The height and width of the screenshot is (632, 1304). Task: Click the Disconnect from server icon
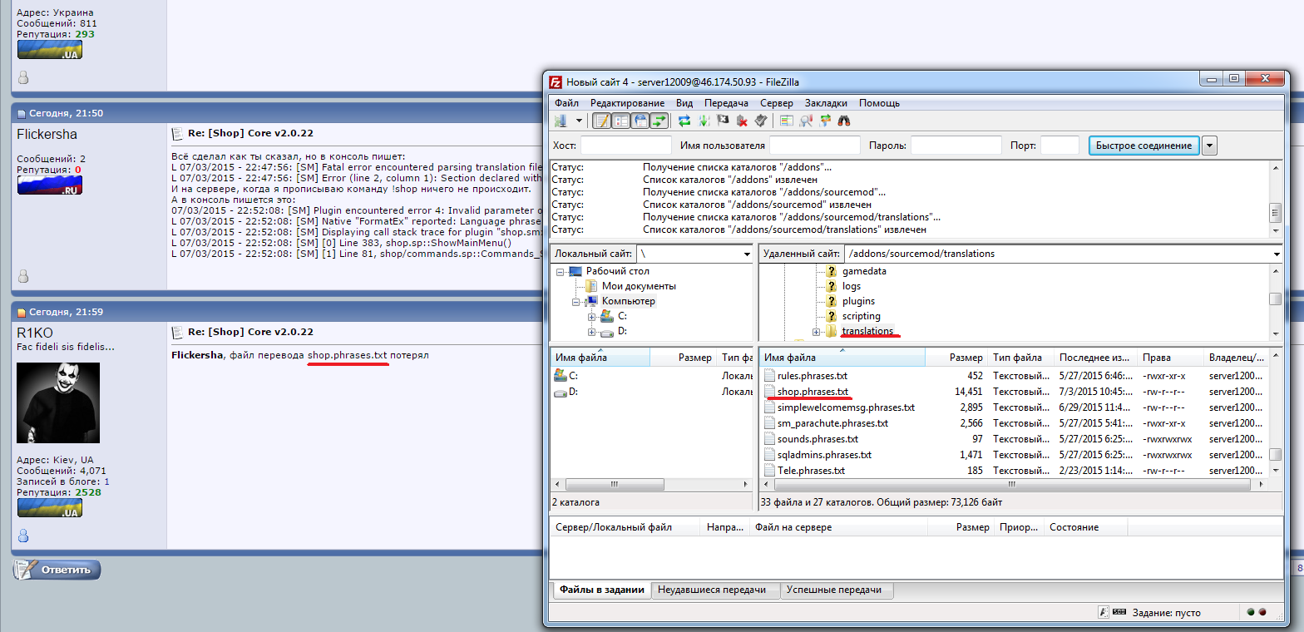click(742, 121)
